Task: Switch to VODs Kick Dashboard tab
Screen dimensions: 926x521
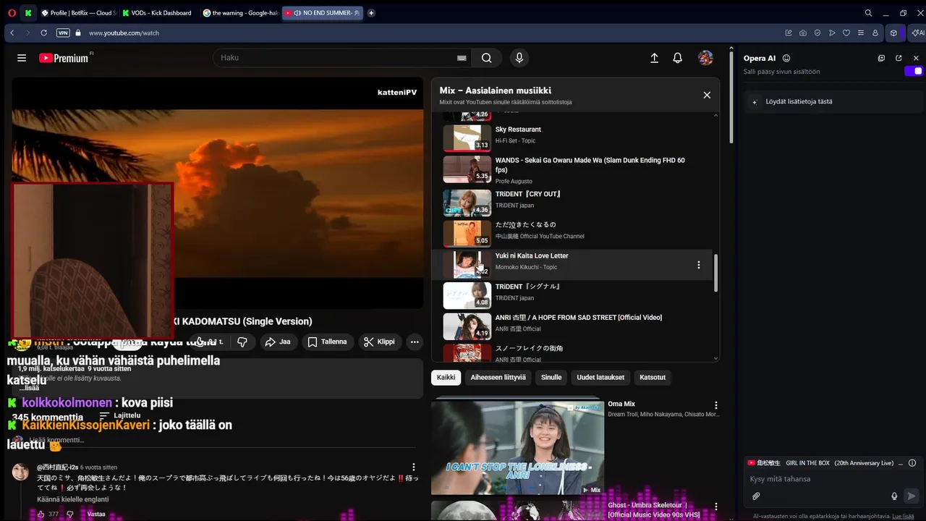Action: pyautogui.click(x=158, y=13)
